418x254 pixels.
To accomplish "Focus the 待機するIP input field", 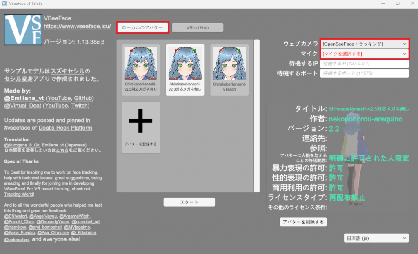I will (365, 64).
